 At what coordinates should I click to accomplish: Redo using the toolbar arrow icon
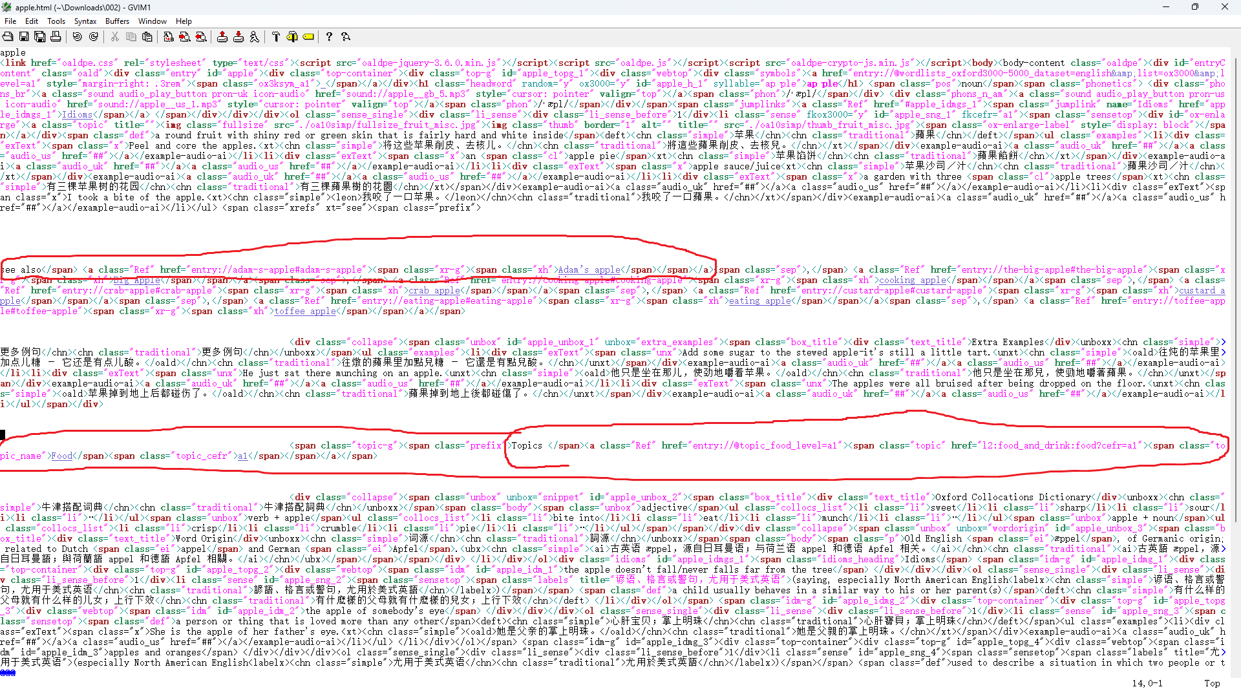pos(94,37)
